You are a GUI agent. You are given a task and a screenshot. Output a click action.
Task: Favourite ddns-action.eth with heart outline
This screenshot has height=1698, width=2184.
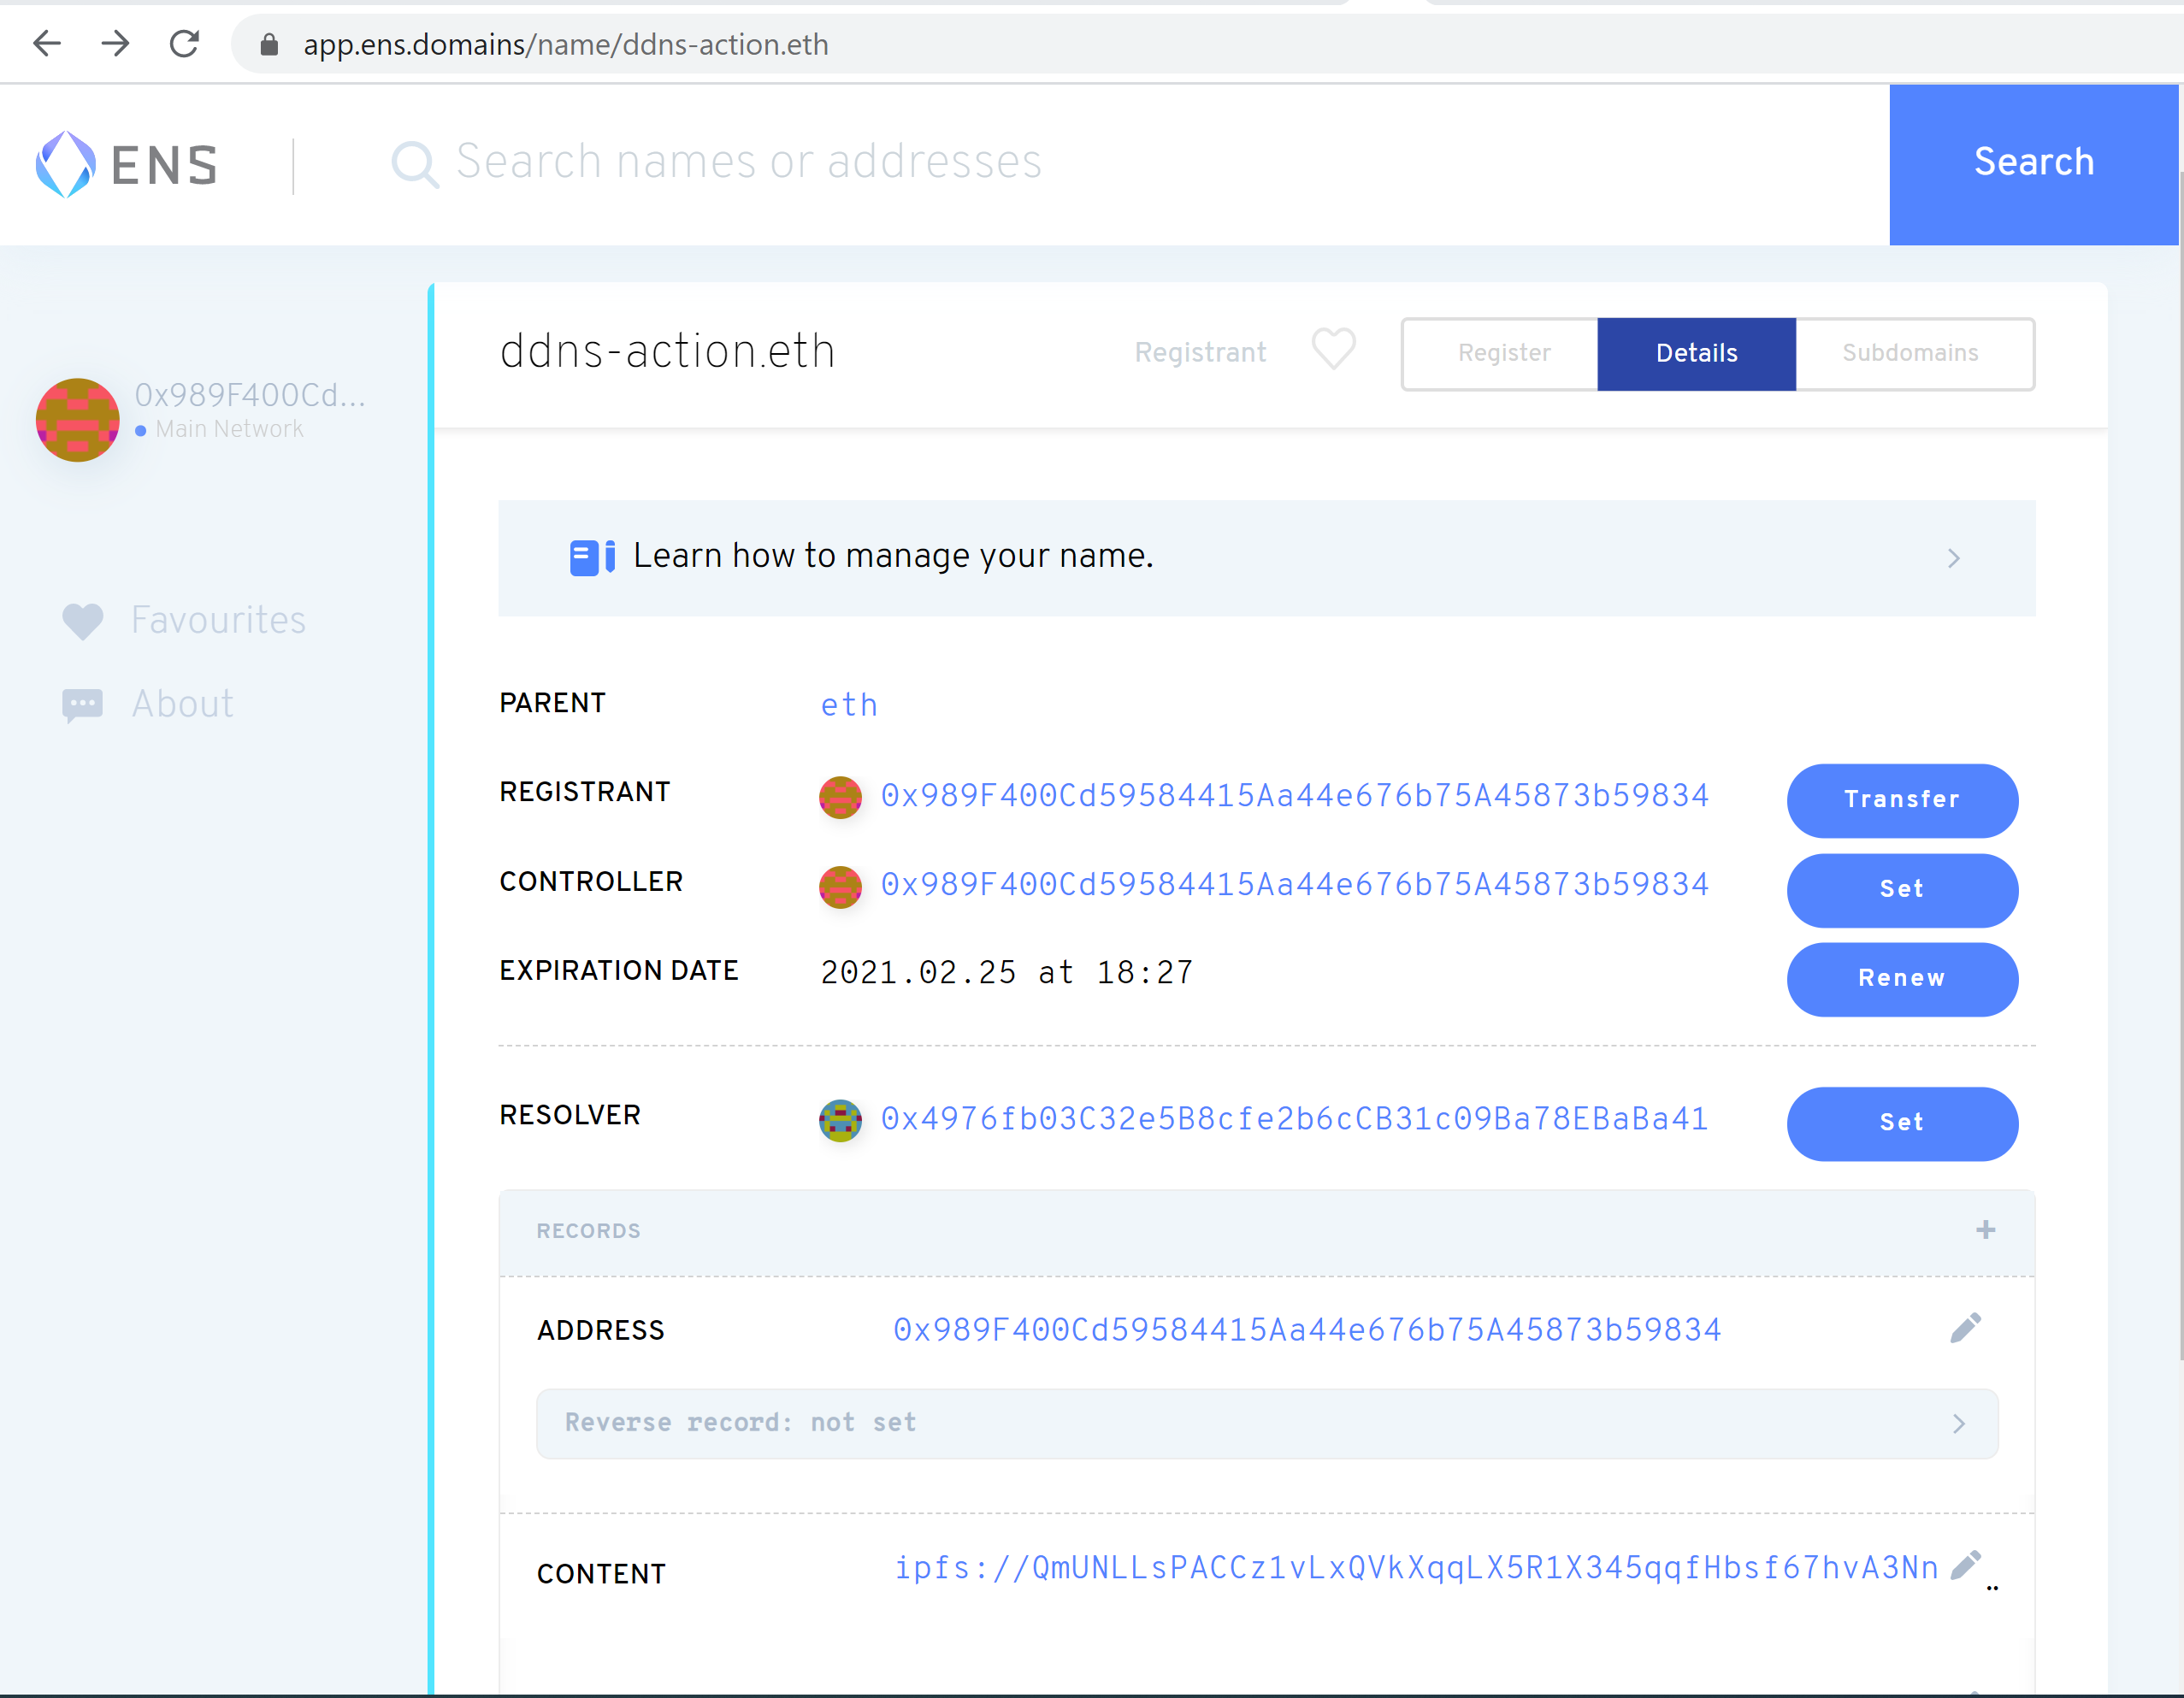coord(1334,350)
